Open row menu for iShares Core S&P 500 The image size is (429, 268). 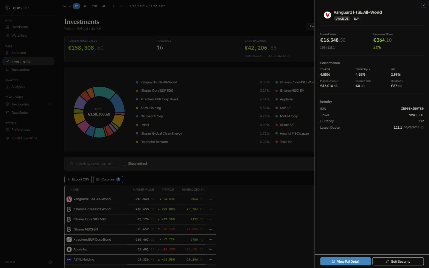point(210,219)
